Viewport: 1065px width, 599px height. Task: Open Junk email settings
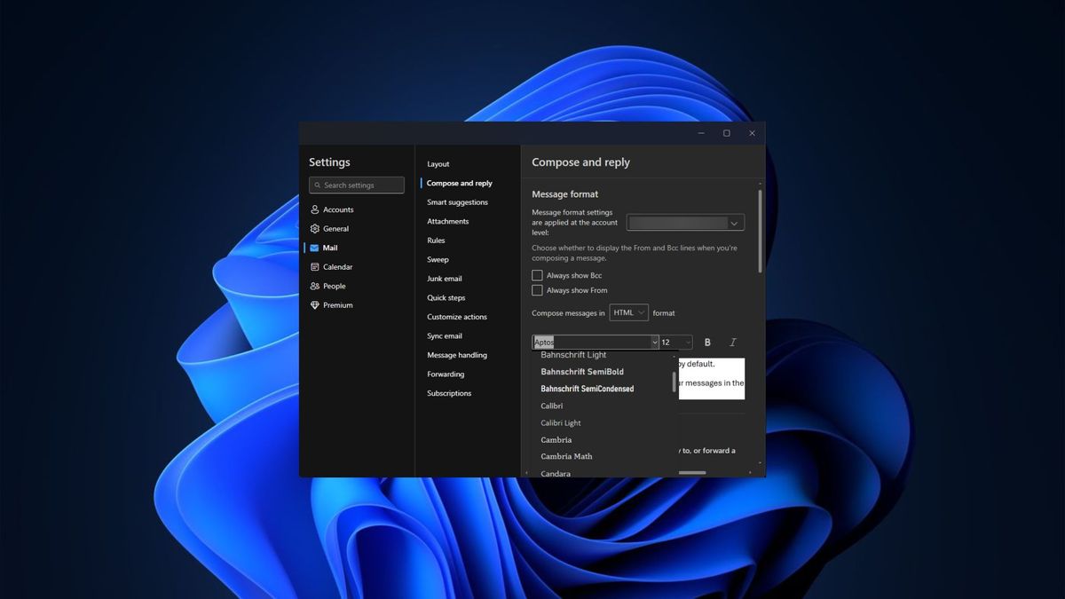pos(445,279)
